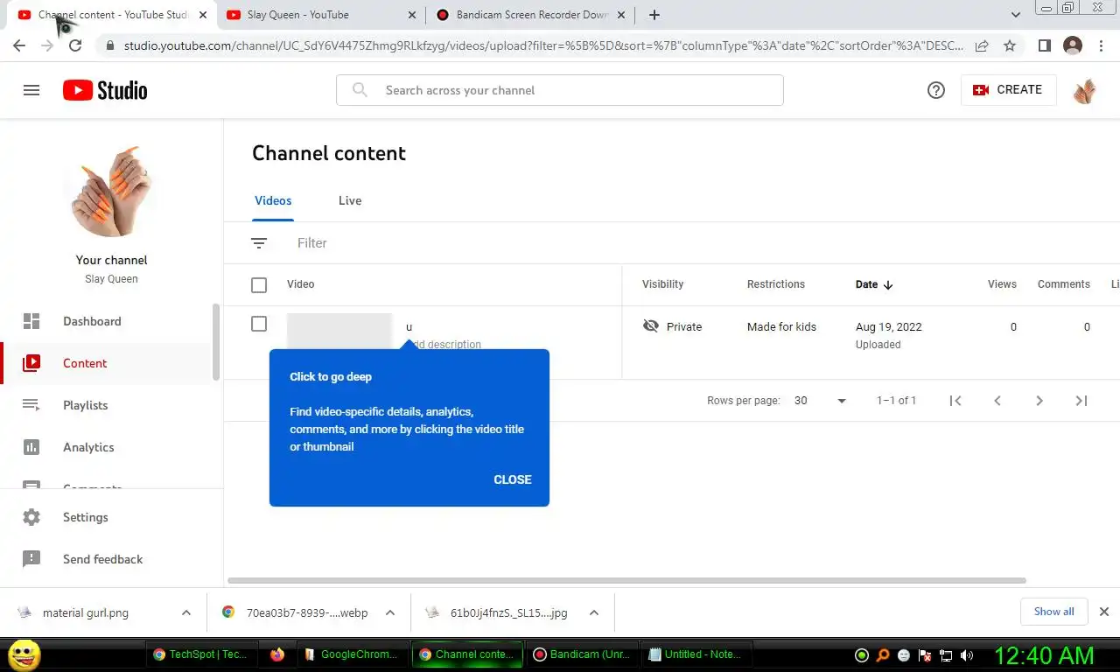The width and height of the screenshot is (1120, 672).
Task: Reload the page with the refresh icon
Action: 75,45
